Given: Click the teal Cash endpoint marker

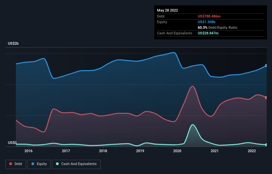Looking at the screenshot, I should [266, 145].
